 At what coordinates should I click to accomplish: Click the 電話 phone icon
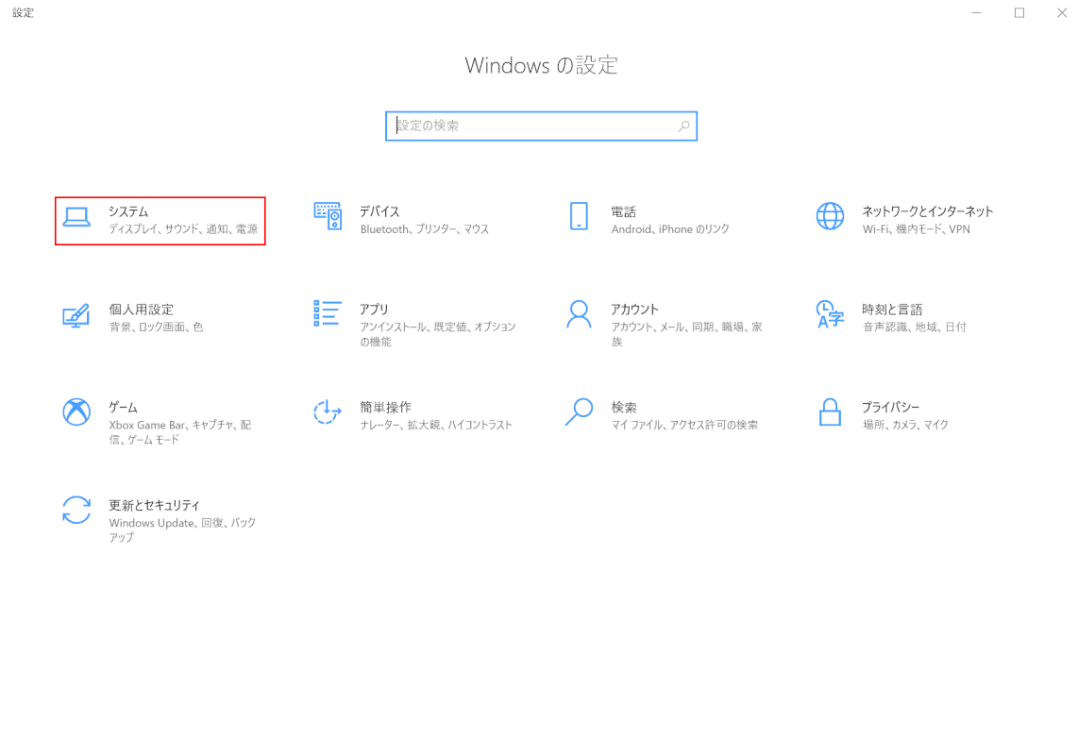[579, 217]
